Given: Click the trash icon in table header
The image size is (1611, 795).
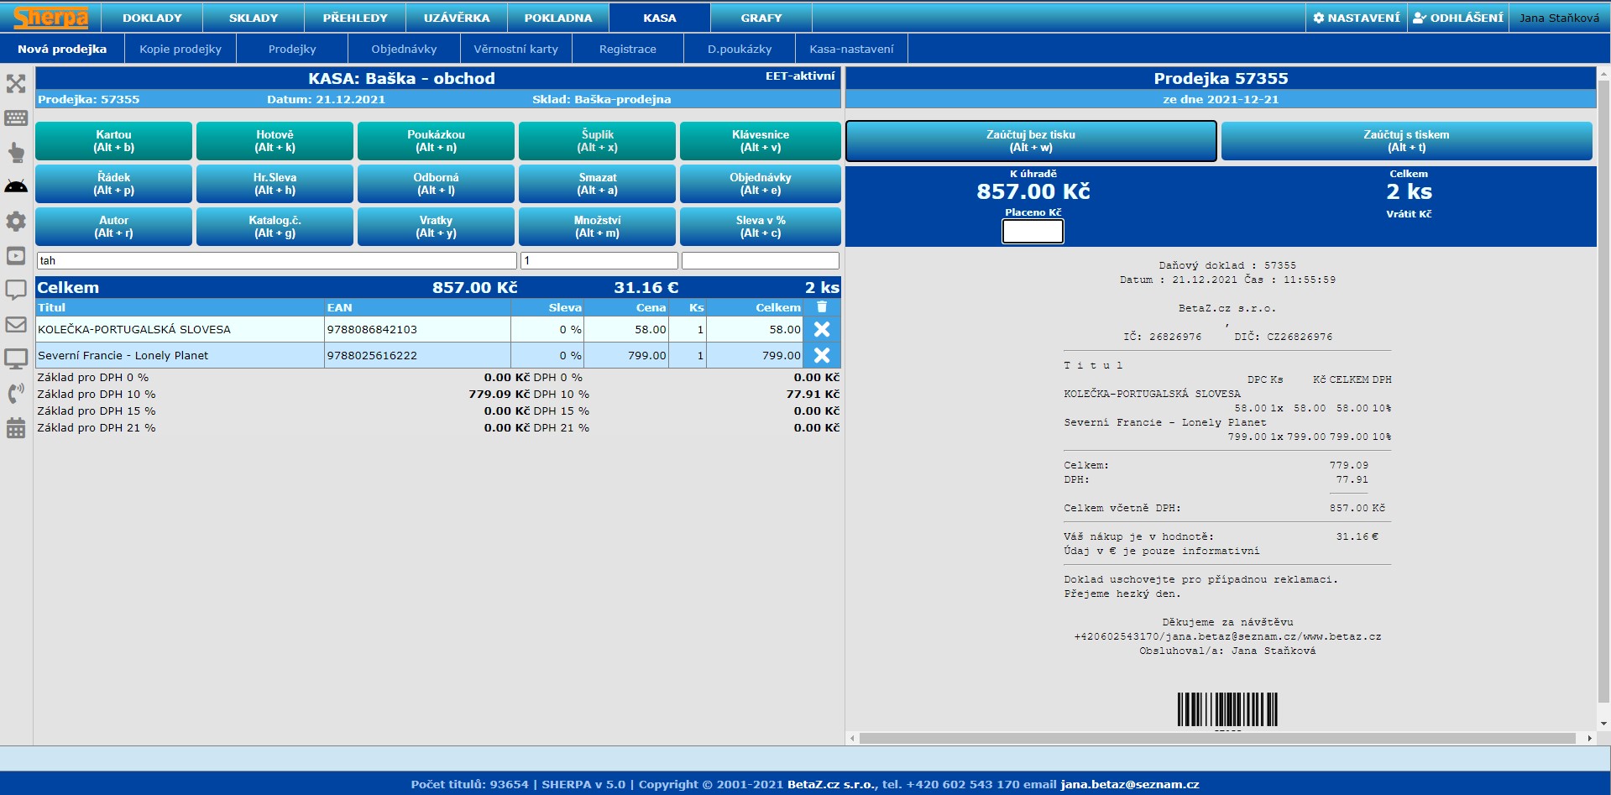Looking at the screenshot, I should [x=822, y=307].
